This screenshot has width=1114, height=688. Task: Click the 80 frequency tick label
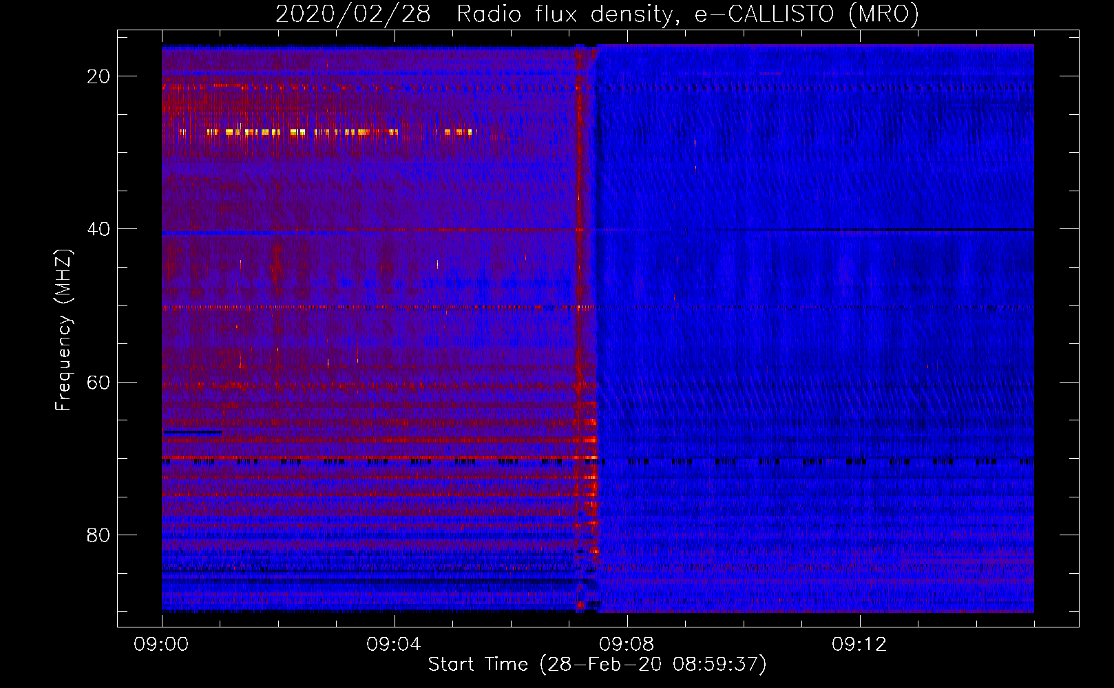click(x=98, y=535)
